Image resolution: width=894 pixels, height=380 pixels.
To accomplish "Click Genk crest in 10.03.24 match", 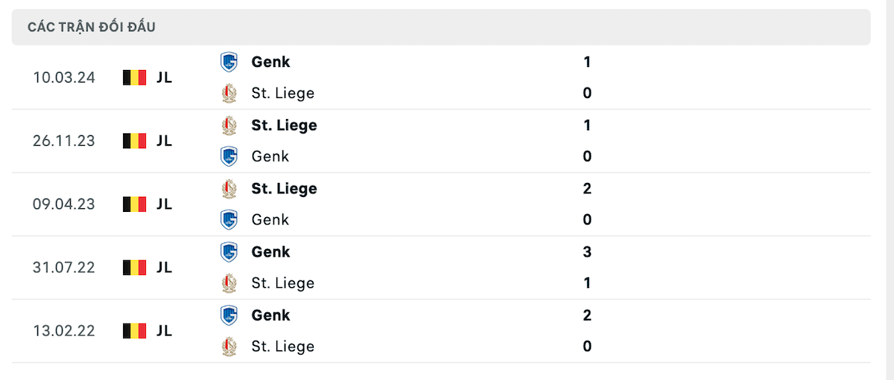I will pos(229,62).
